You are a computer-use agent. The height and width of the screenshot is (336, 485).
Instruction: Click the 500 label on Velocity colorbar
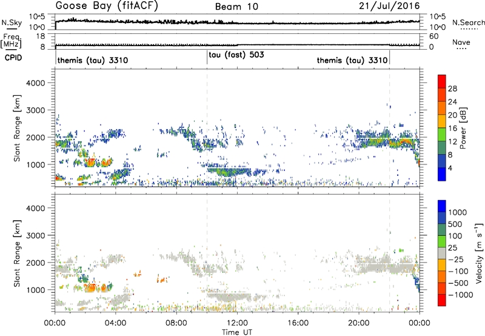point(455,224)
